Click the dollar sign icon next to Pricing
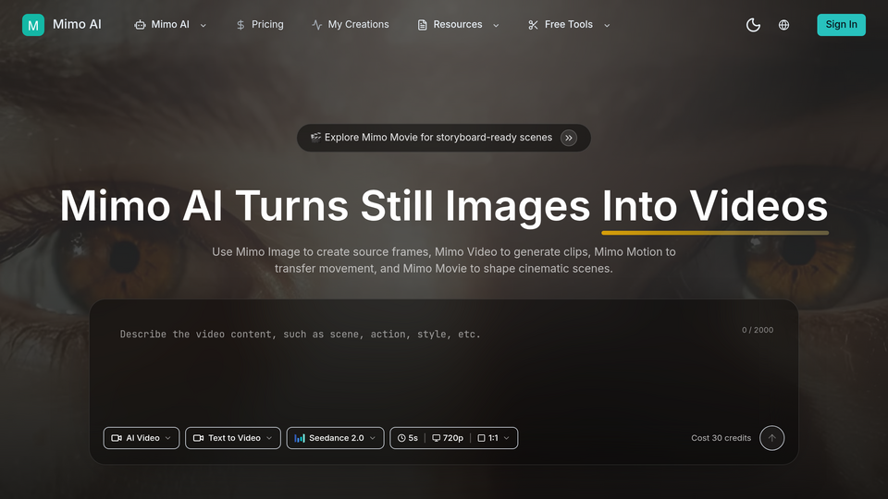The height and width of the screenshot is (499, 888). click(x=240, y=25)
